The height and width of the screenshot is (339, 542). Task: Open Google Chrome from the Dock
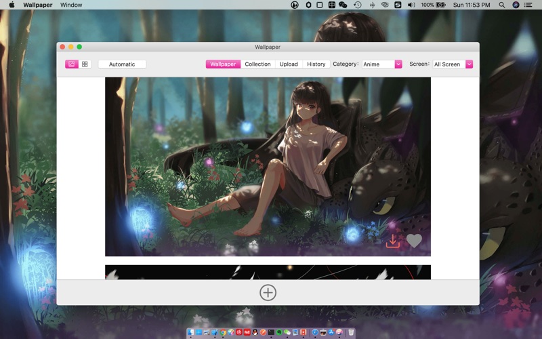click(223, 332)
